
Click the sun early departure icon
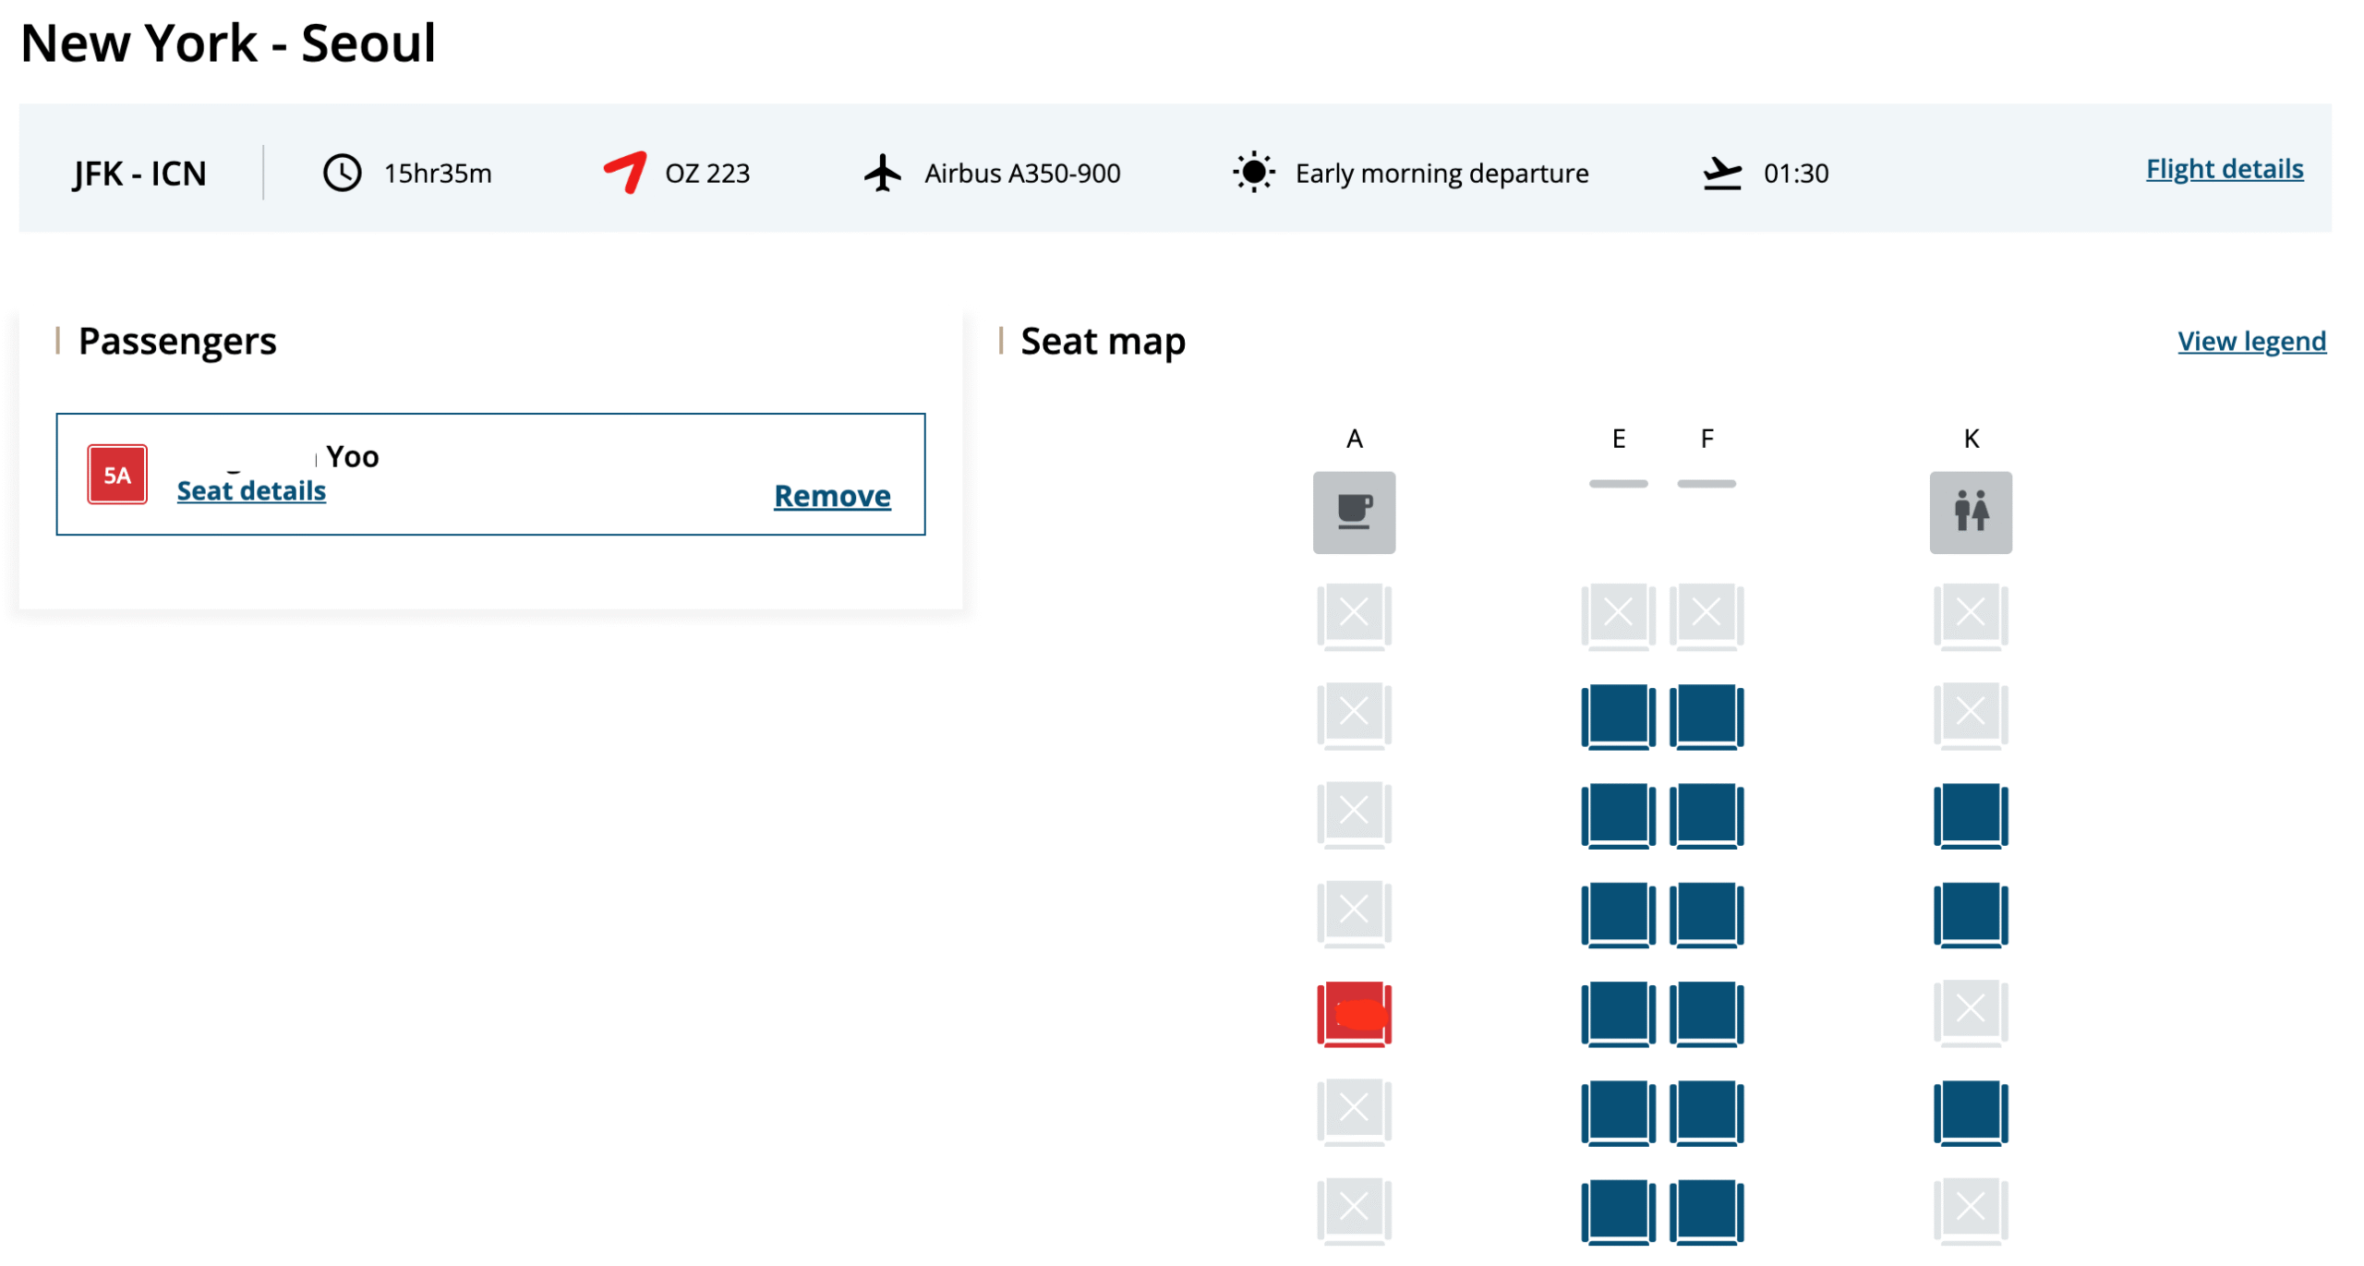1252,173
